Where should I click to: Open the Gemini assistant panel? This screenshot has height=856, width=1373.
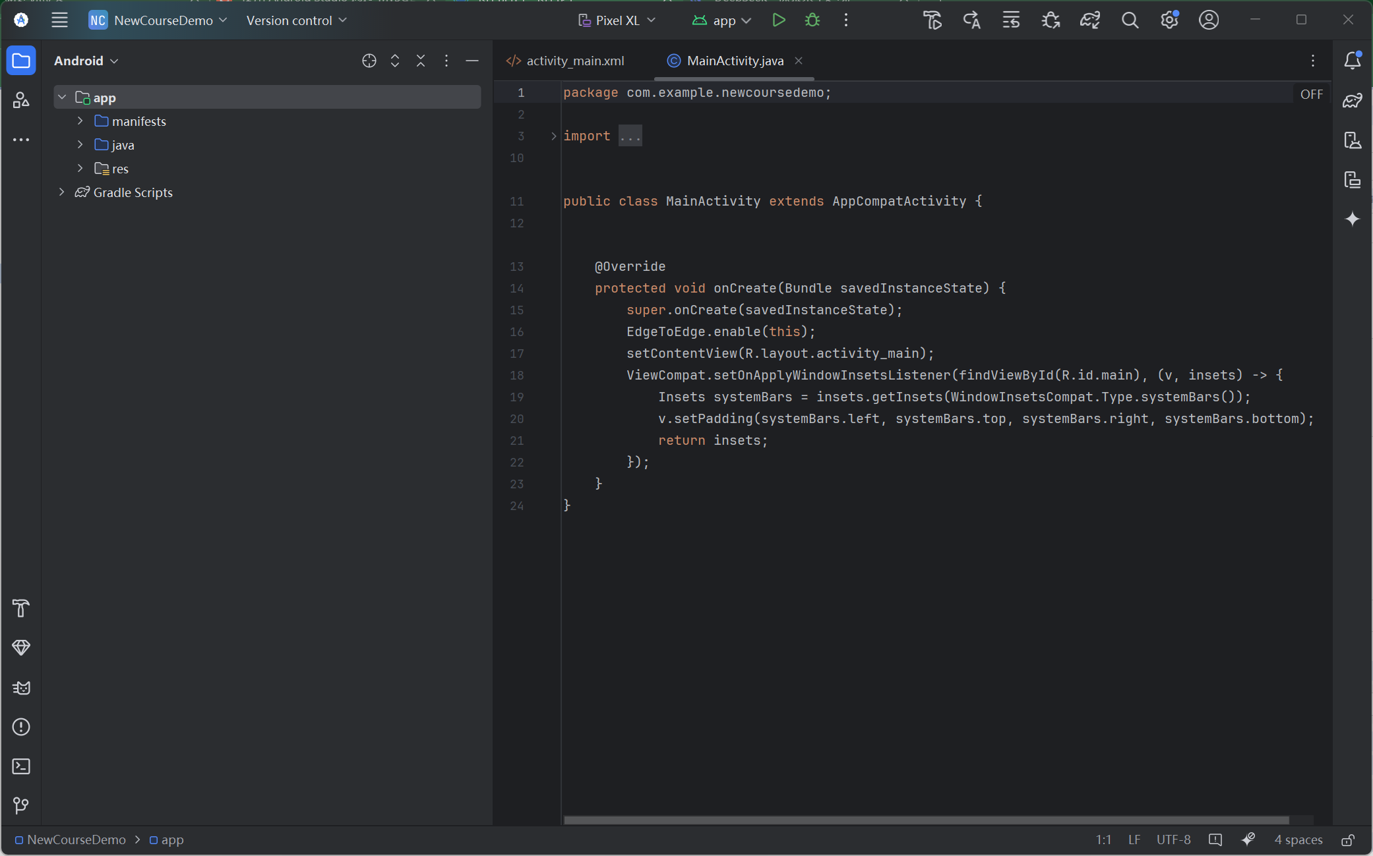(x=1353, y=219)
